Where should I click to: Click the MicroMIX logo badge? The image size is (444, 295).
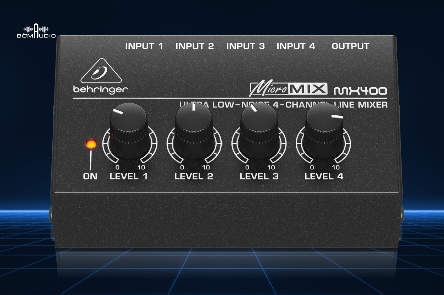point(288,88)
